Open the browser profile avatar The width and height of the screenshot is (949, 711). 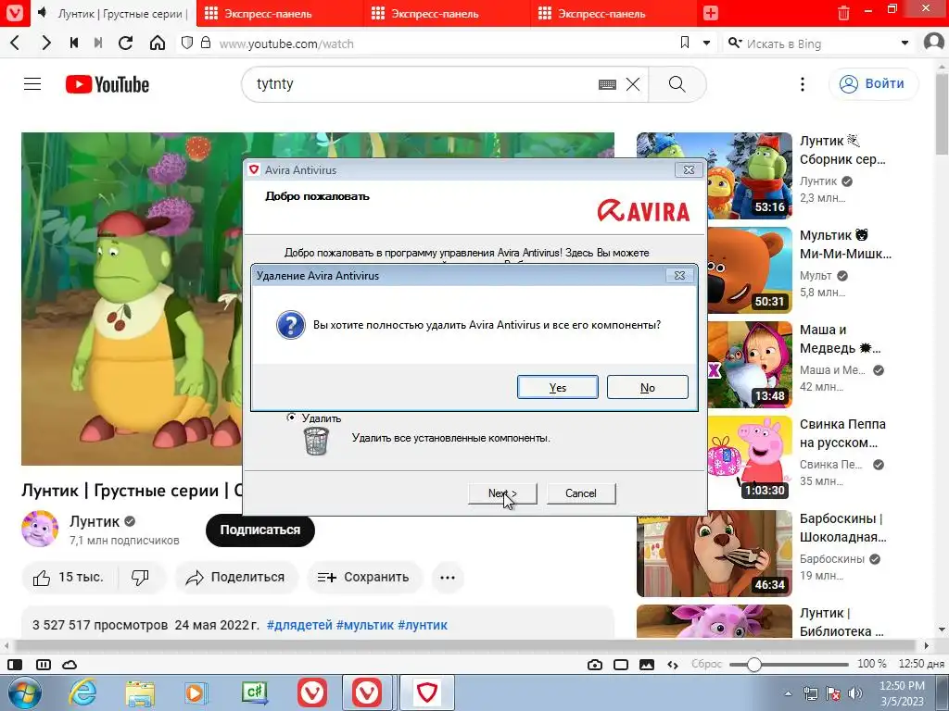click(934, 43)
